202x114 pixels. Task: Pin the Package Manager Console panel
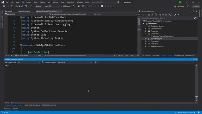coord(194,59)
